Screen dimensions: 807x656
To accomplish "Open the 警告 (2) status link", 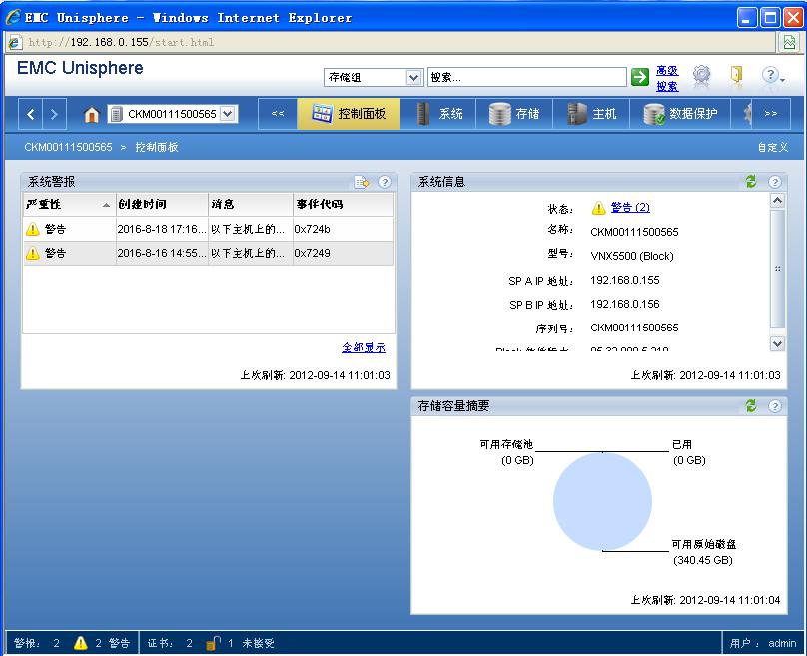I will pos(630,207).
